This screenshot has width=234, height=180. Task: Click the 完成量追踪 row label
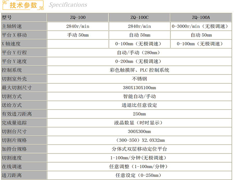(14, 123)
